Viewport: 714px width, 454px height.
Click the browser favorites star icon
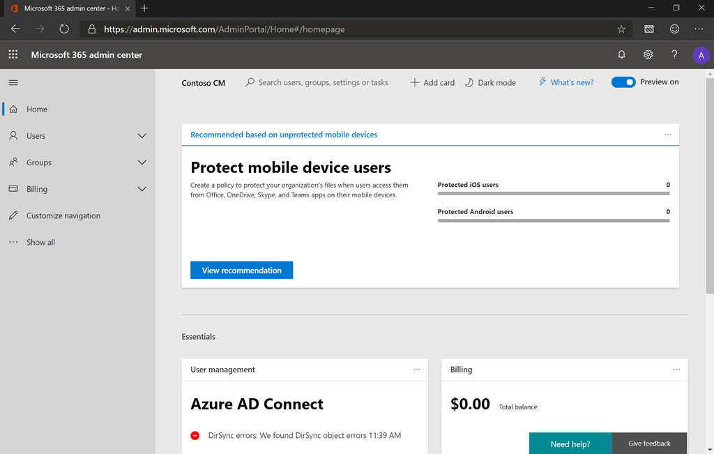tap(621, 29)
